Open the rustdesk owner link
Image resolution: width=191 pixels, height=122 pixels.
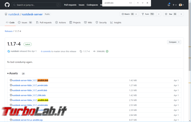(14, 14)
